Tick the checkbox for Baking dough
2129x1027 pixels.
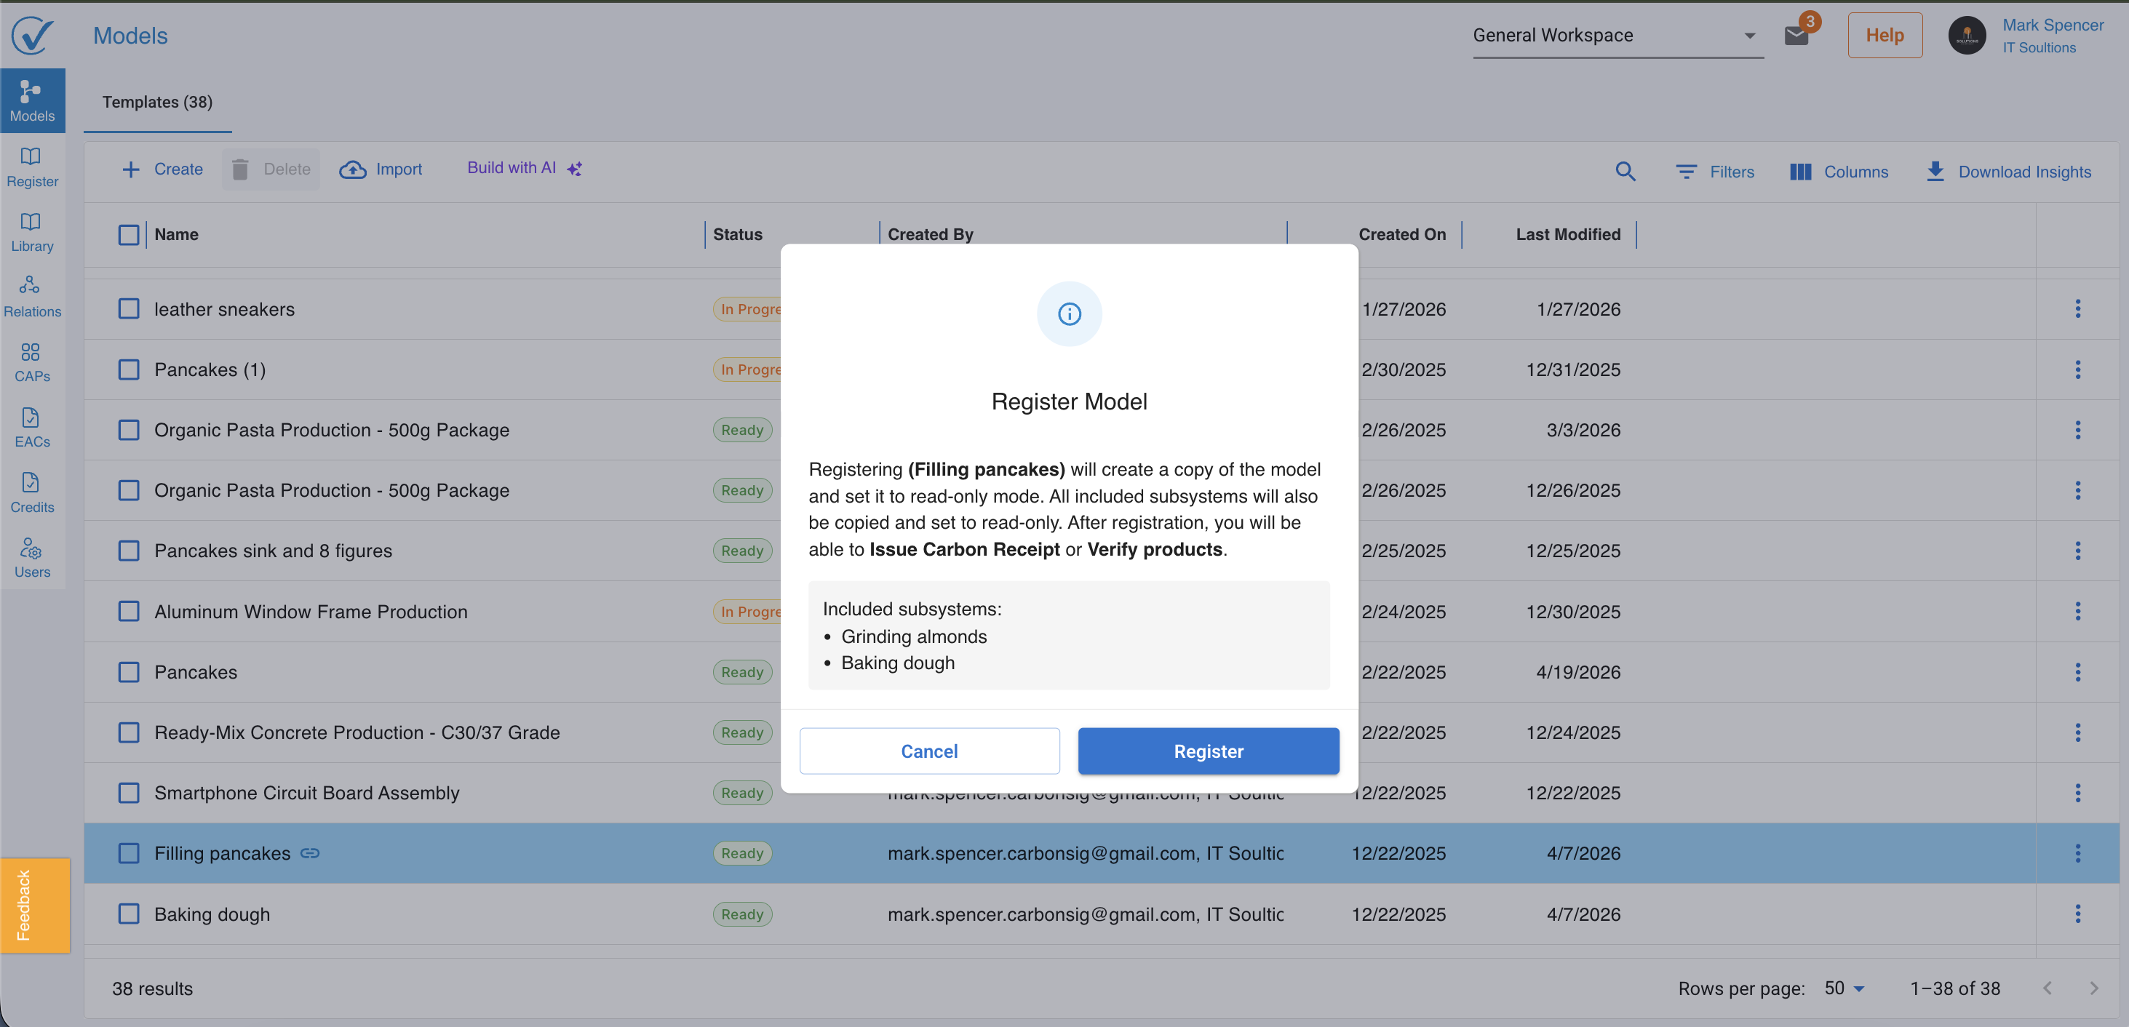click(x=129, y=913)
